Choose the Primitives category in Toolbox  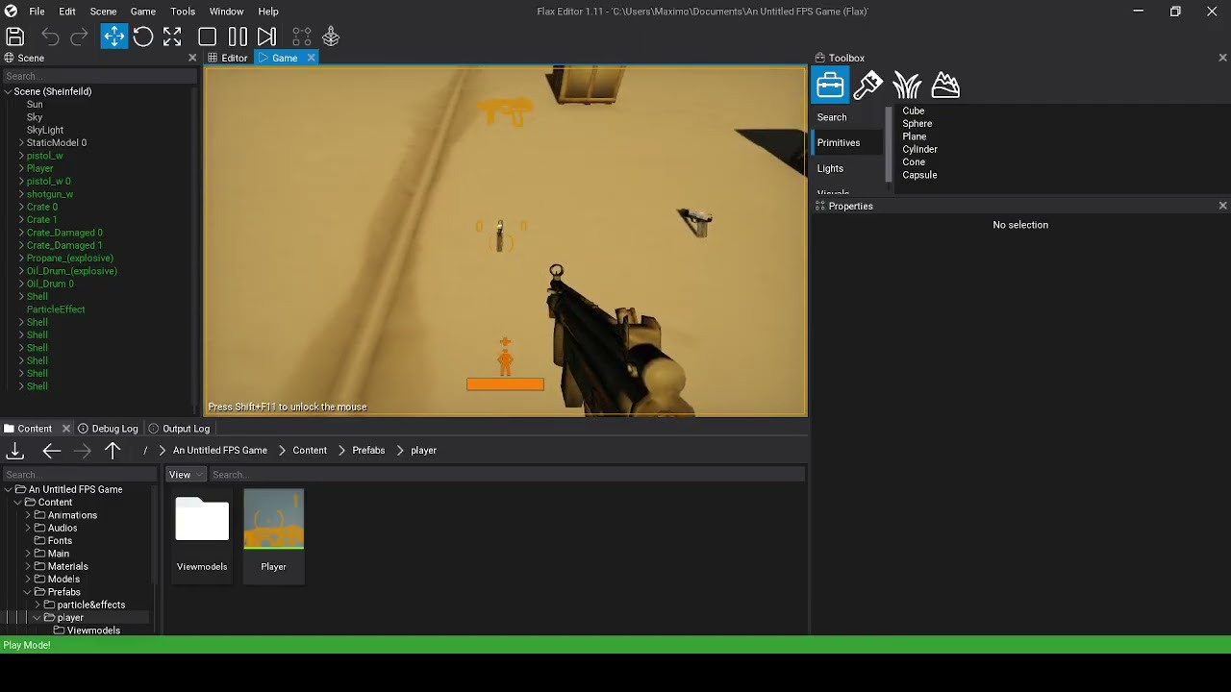pyautogui.click(x=847, y=142)
